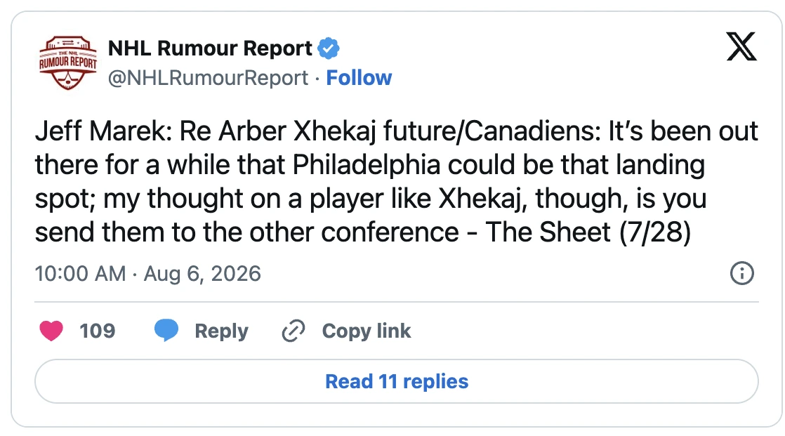This screenshot has height=436, width=785.
Task: Open the NHL Rumour Report display name
Action: (210, 48)
